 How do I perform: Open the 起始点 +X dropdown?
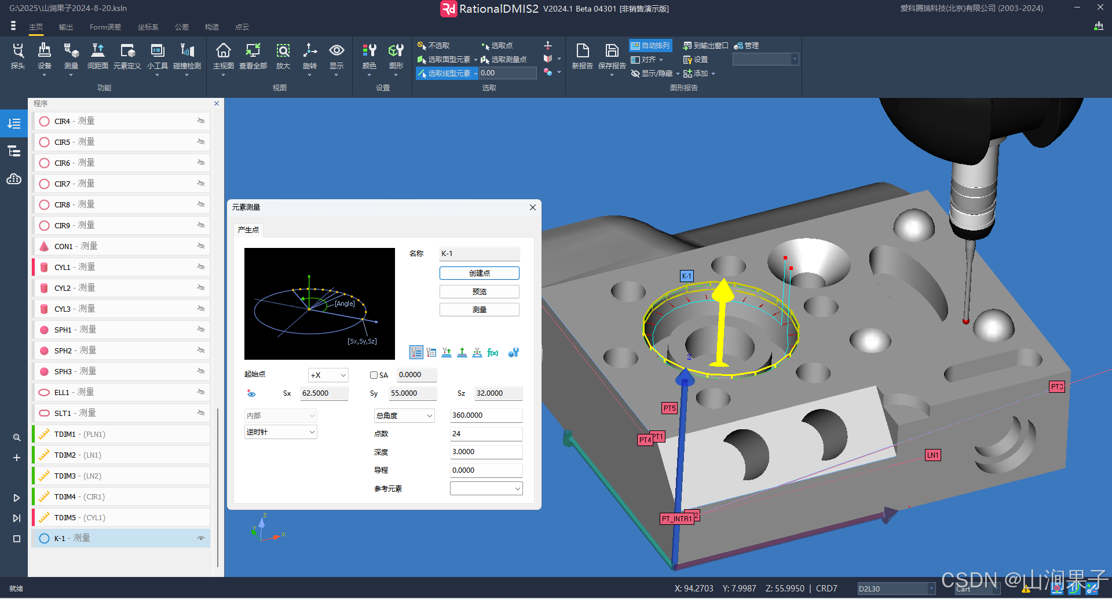[328, 375]
